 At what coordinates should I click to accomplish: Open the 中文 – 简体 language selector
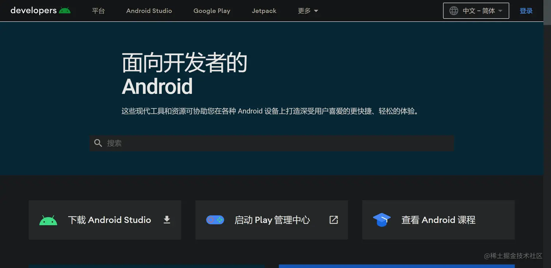[476, 11]
